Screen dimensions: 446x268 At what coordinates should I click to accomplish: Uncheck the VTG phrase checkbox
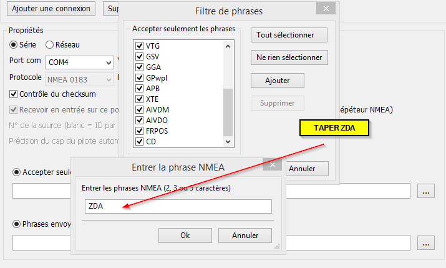[x=139, y=46]
